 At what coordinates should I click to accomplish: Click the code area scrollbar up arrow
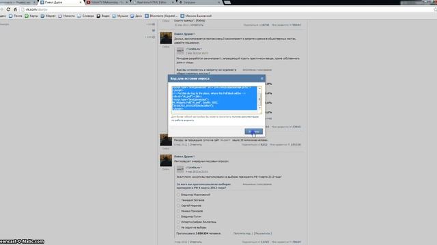(x=259, y=88)
